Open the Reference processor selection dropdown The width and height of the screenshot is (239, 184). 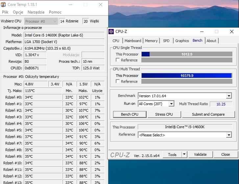[229, 135]
